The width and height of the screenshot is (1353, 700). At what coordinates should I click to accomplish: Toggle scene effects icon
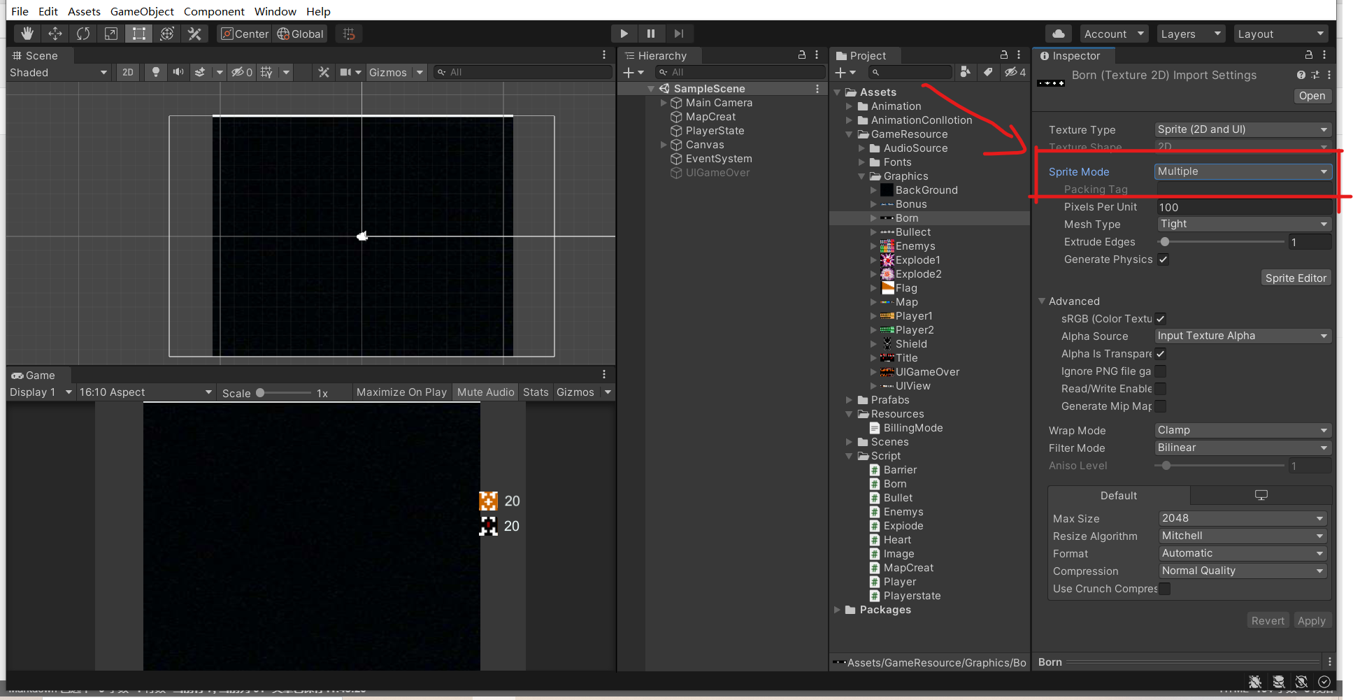[x=200, y=72]
